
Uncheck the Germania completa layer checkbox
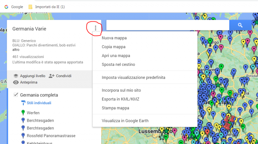[x=15, y=95]
